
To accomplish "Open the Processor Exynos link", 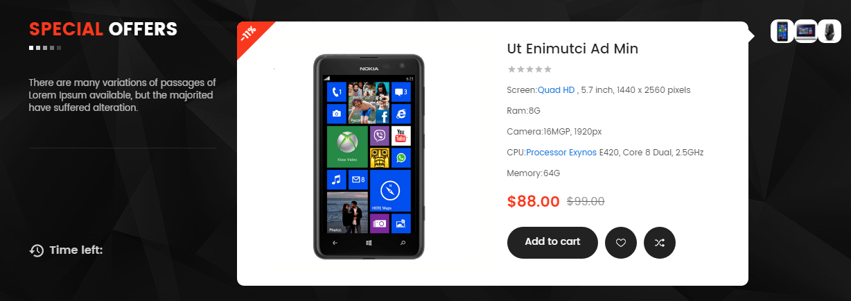I will pyautogui.click(x=561, y=153).
